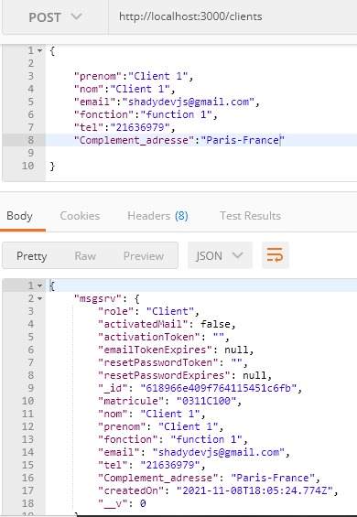Click the matricule value 0311C100
The height and width of the screenshot is (517, 357).
pyautogui.click(x=206, y=402)
